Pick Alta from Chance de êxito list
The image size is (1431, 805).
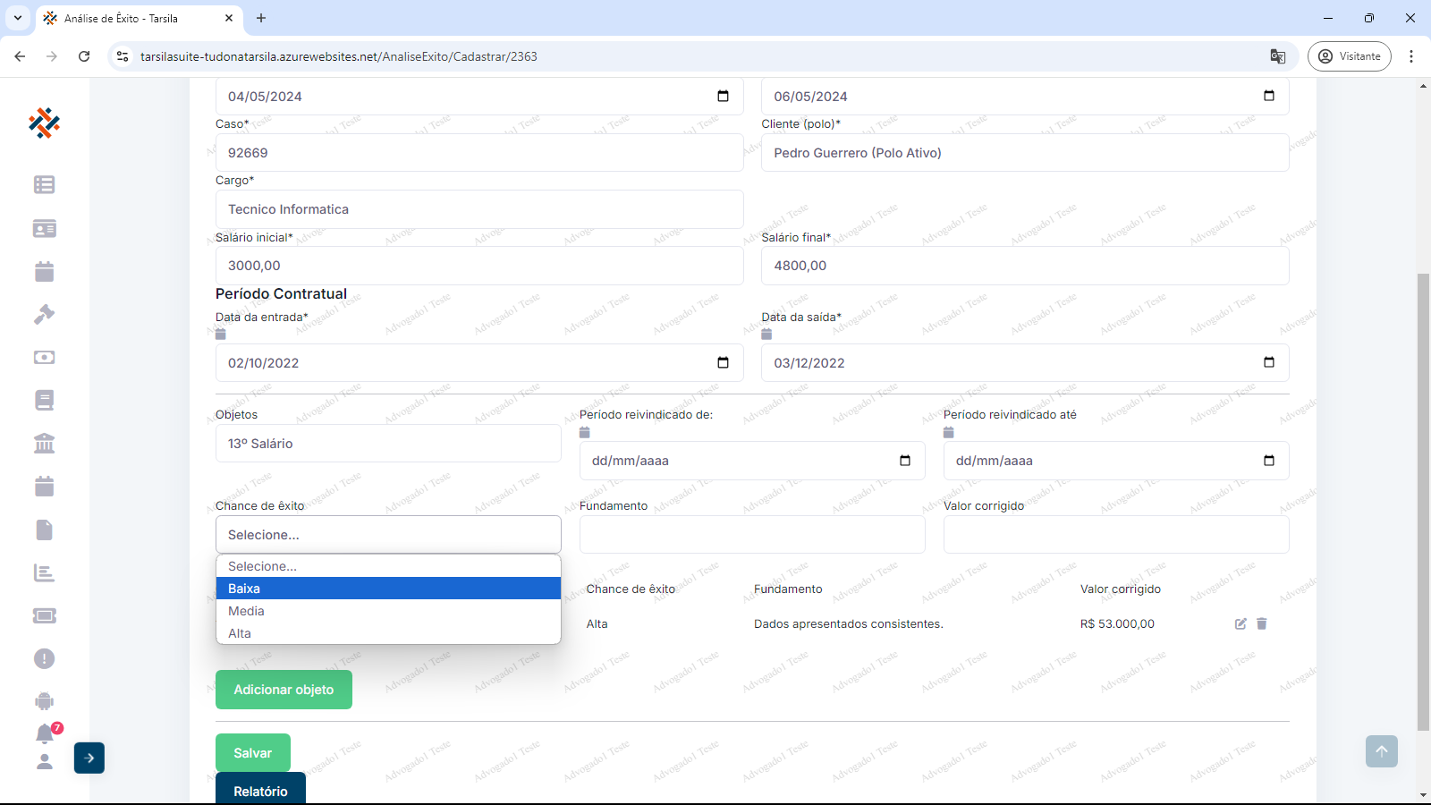point(388,633)
